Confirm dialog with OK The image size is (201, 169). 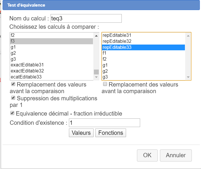(147, 155)
